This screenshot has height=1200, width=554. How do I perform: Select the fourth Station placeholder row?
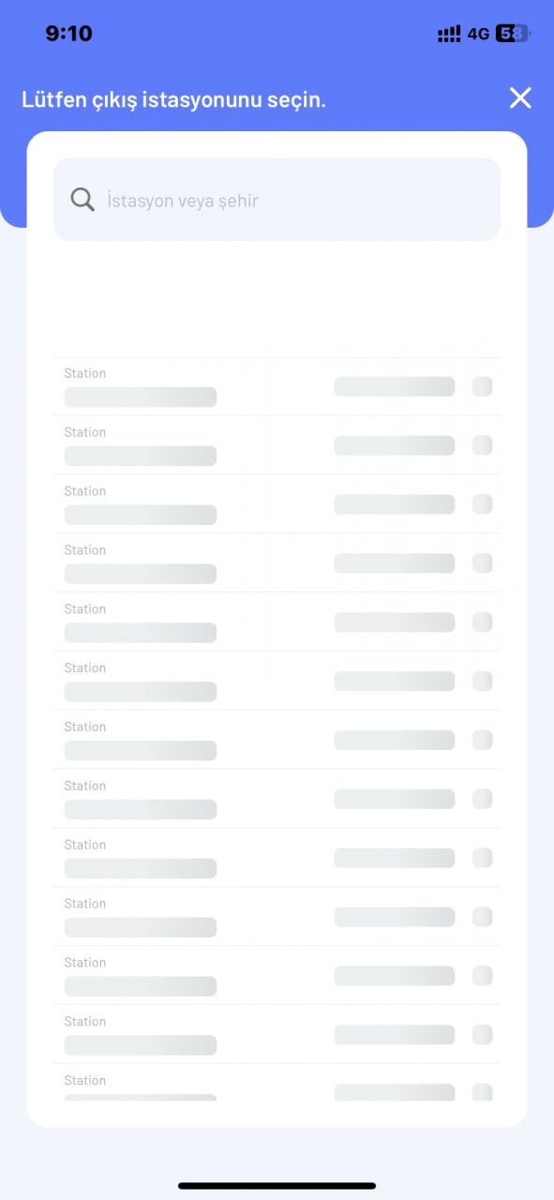pos(277,563)
